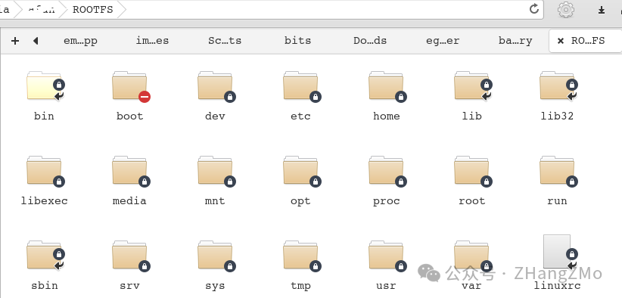Switch to the im…es tab
622x298 pixels.
pyautogui.click(x=152, y=40)
